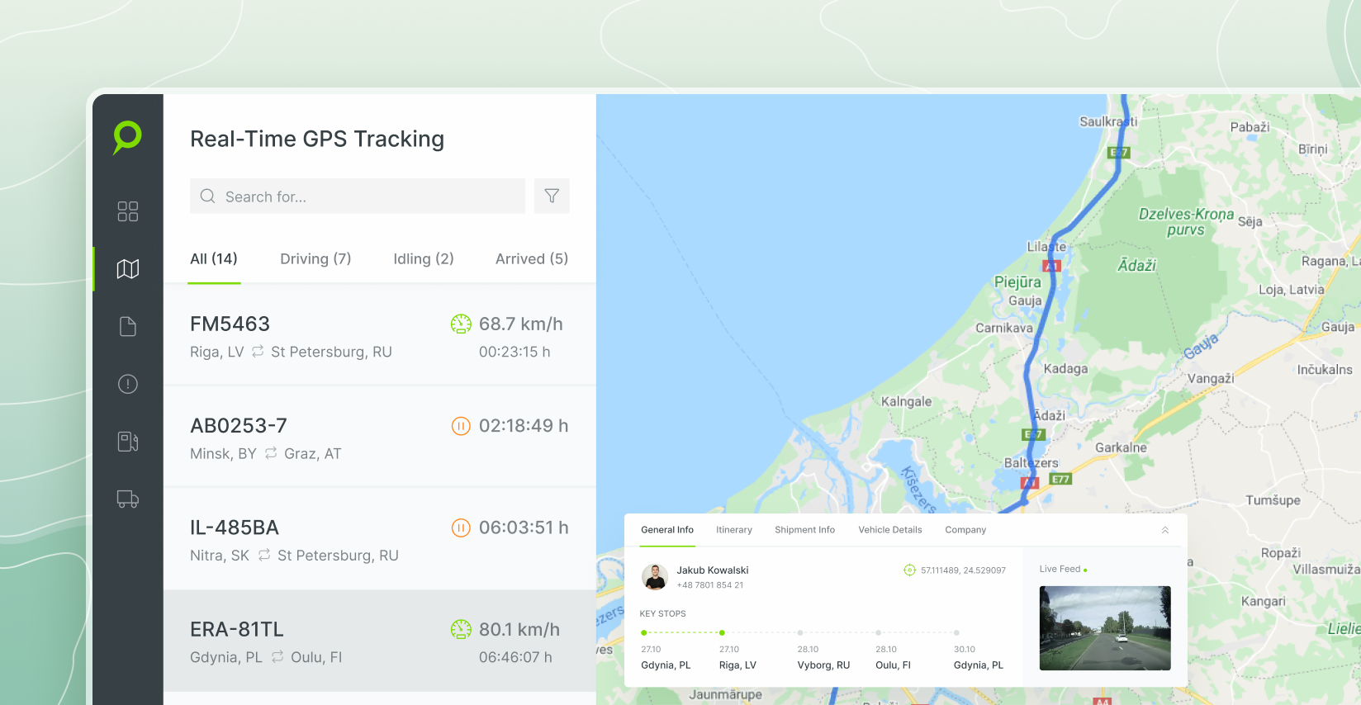The image size is (1361, 705).
Task: Click the Kalngale label on the map
Action: [x=906, y=402]
